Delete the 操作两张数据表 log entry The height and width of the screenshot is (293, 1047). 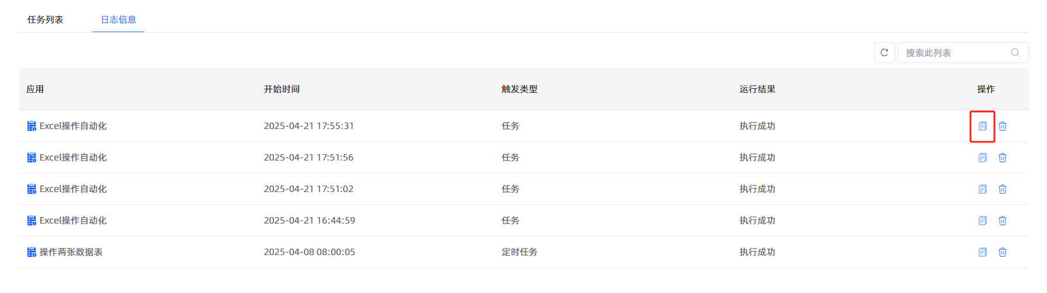pyautogui.click(x=1003, y=252)
